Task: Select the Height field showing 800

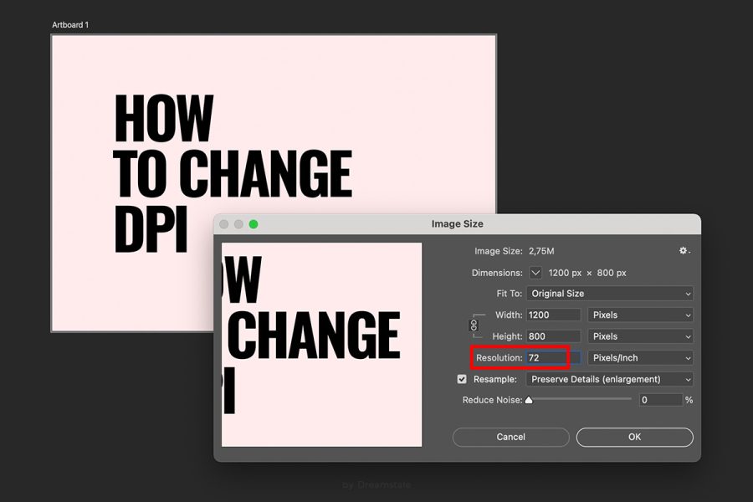Action: click(x=552, y=336)
